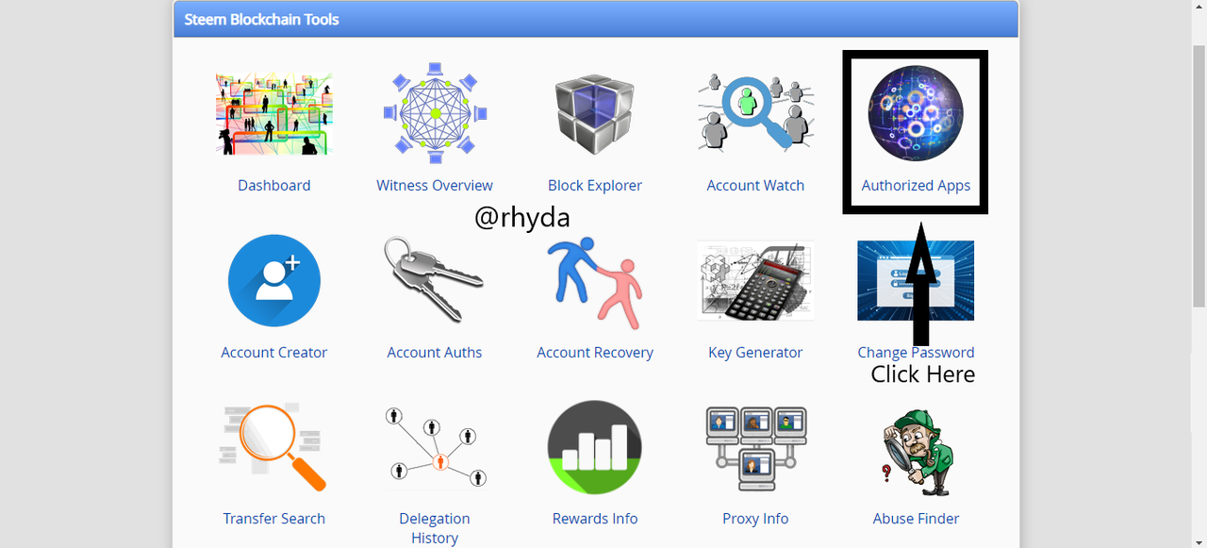This screenshot has height=548, width=1207.
Task: Open the Proxy Info monitors icon
Action: coord(755,448)
